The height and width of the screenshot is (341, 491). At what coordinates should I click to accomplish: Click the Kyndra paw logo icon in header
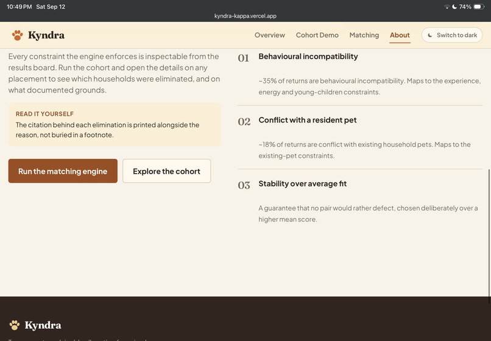18,35
